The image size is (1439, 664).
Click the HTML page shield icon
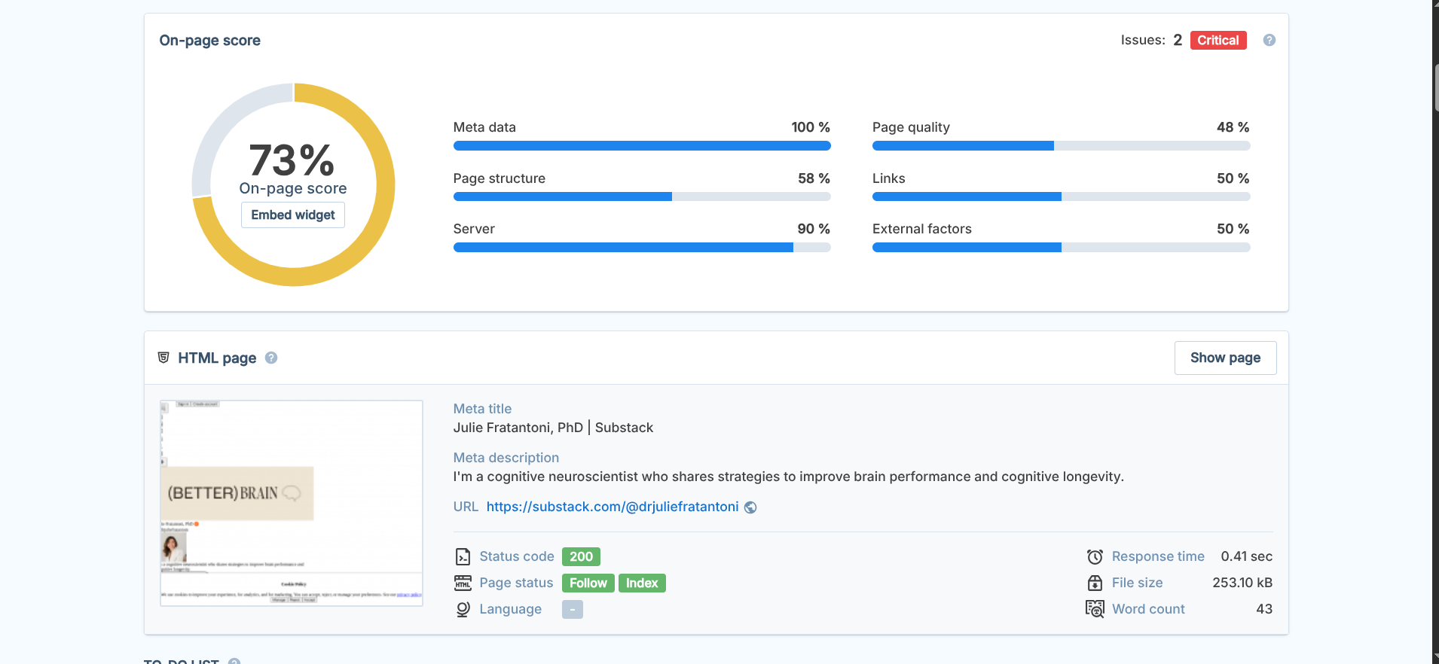[x=163, y=358]
